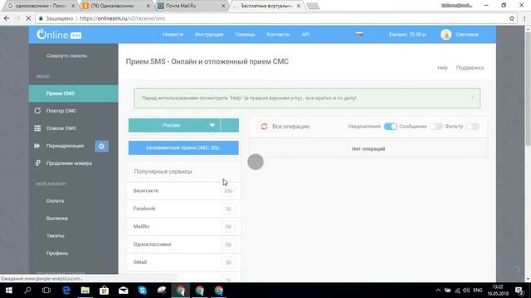Open the Помощь menu item
This screenshot has height=298, width=531.
tap(245, 35)
